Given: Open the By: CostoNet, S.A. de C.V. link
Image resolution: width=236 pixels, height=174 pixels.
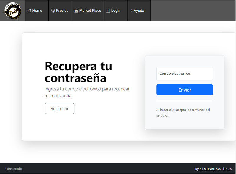Looking at the screenshot, I should click(x=213, y=169).
